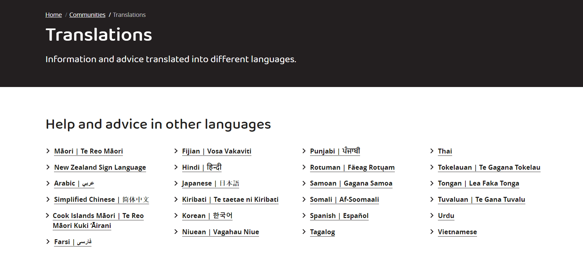This screenshot has height=265, width=583.
Task: Open Tuvaluan | Te Gana Tuvalu link
Action: point(482,199)
